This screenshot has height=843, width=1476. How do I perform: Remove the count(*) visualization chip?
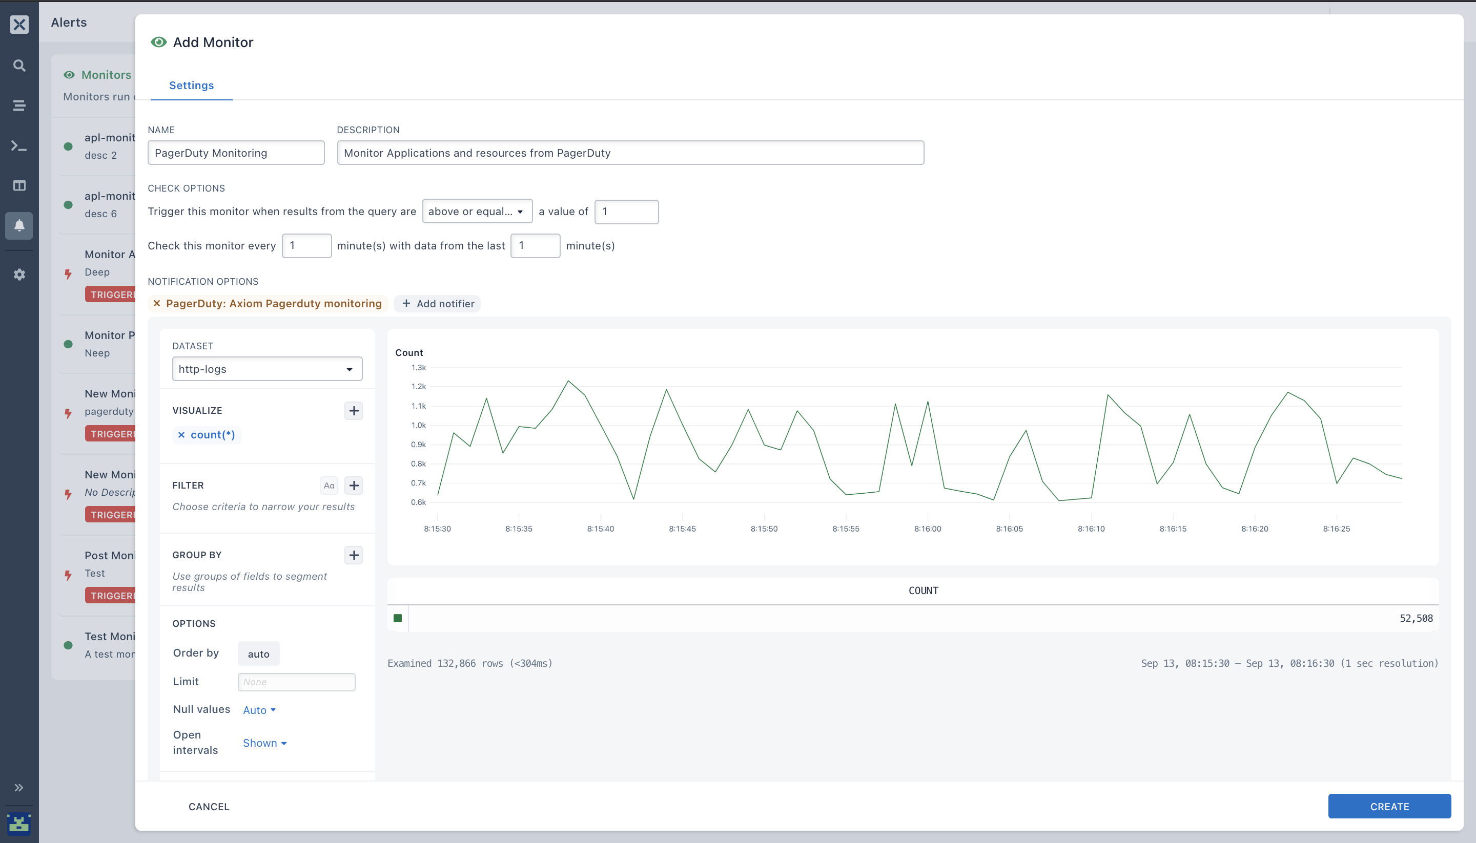tap(181, 435)
